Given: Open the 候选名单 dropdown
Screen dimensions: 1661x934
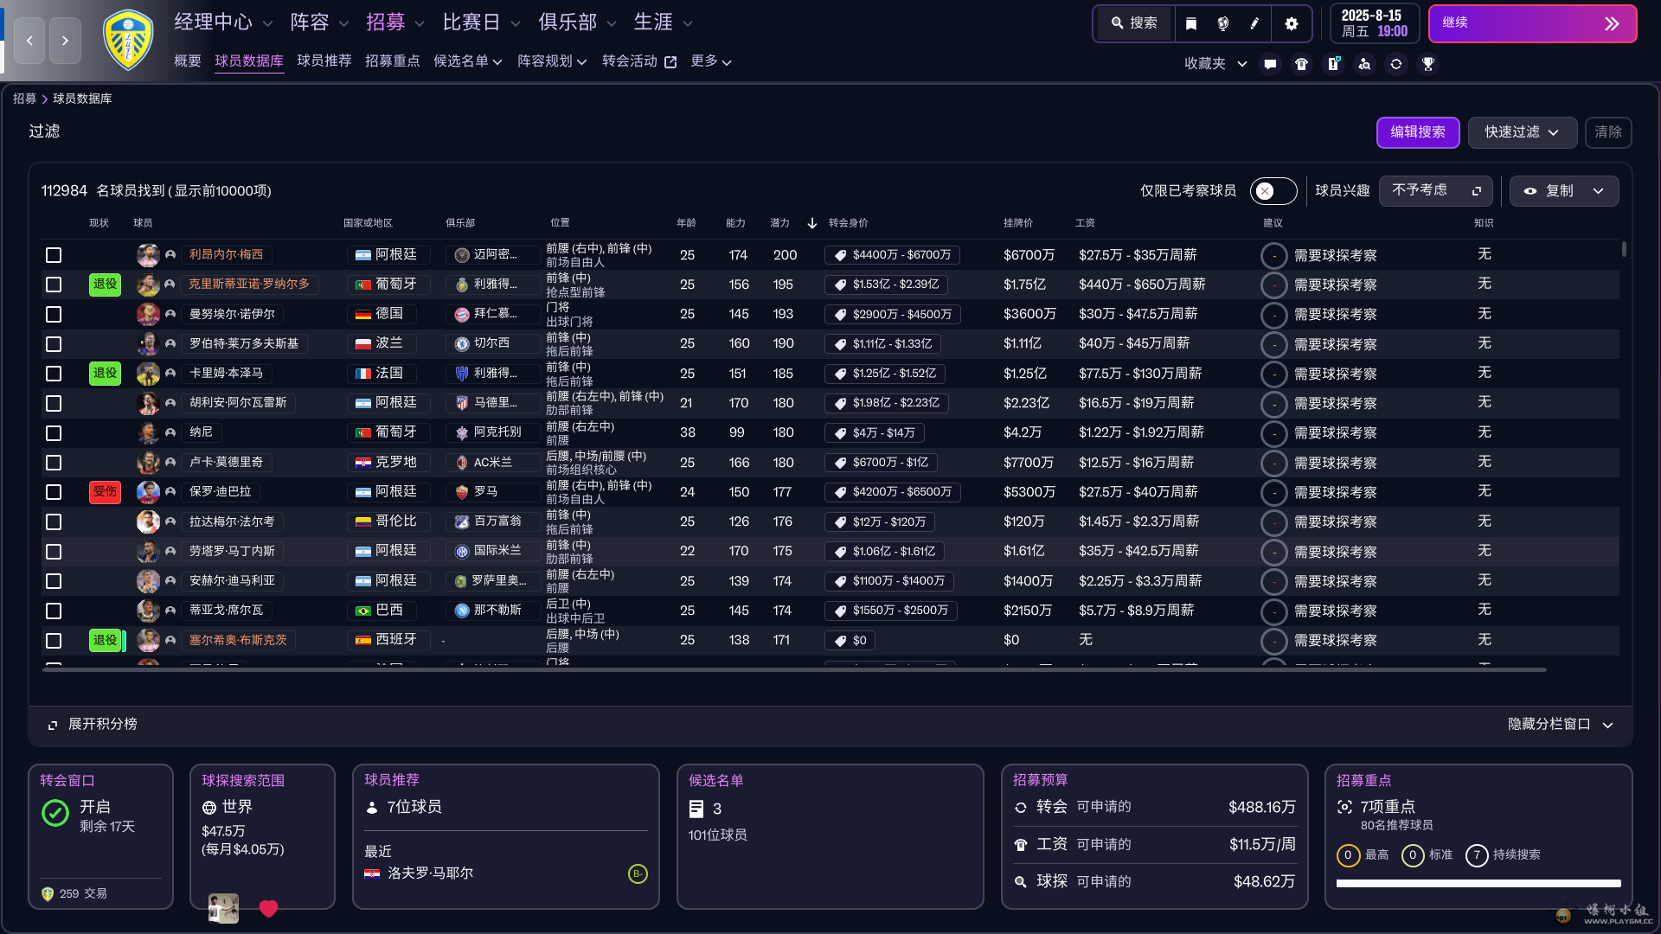Looking at the screenshot, I should pos(467,61).
